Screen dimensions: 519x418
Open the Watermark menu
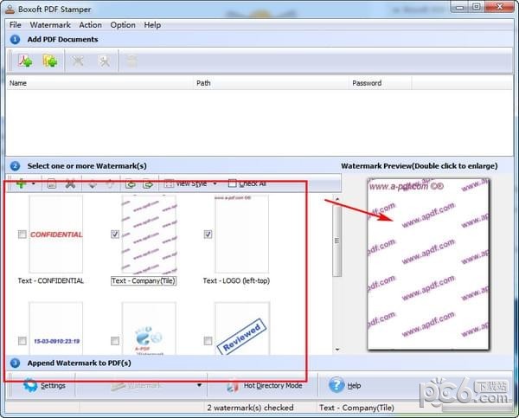pyautogui.click(x=50, y=25)
